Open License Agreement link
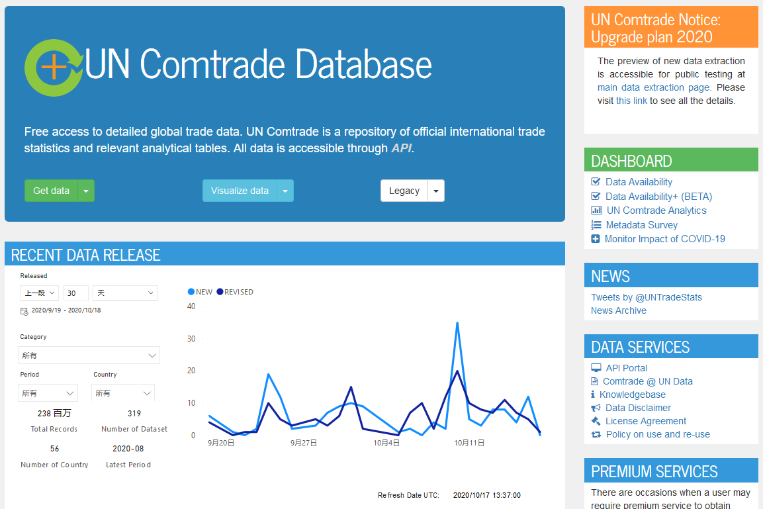The width and height of the screenshot is (763, 509). [x=646, y=421]
